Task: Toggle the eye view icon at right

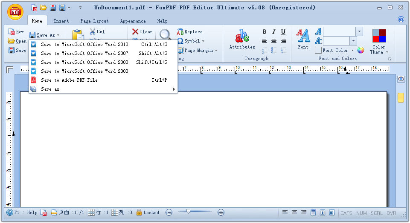Action: 401,79
